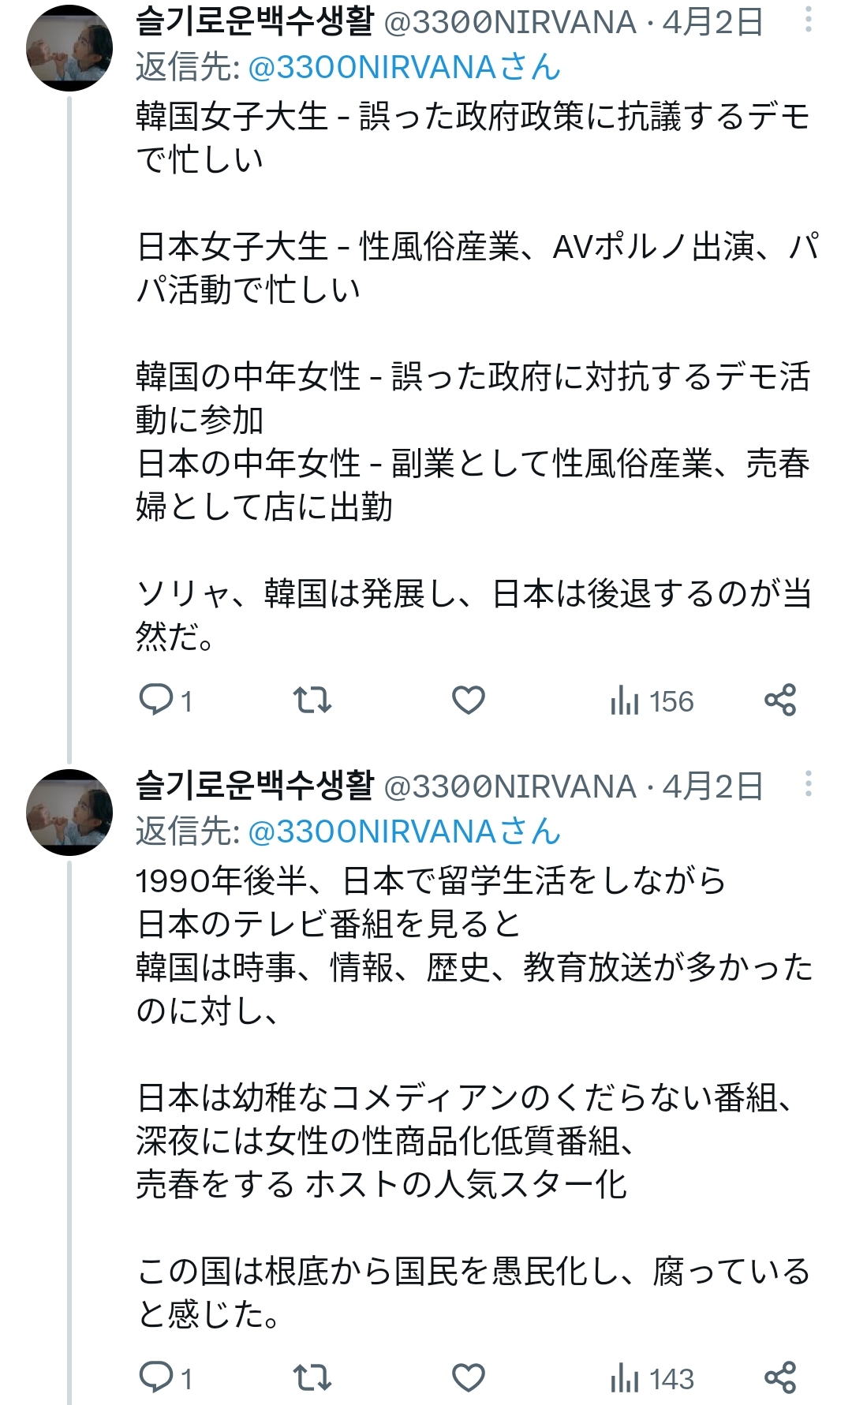View analytics showing 156 views
852x1405 pixels.
pos(652,701)
